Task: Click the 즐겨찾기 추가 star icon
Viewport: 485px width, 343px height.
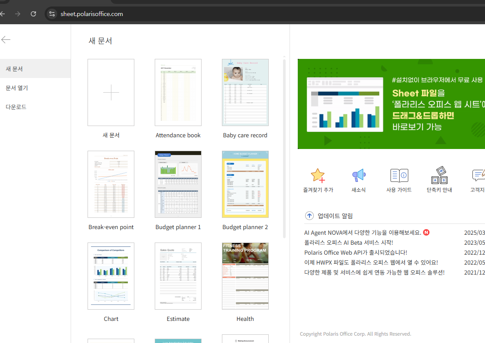Action: pyautogui.click(x=318, y=175)
